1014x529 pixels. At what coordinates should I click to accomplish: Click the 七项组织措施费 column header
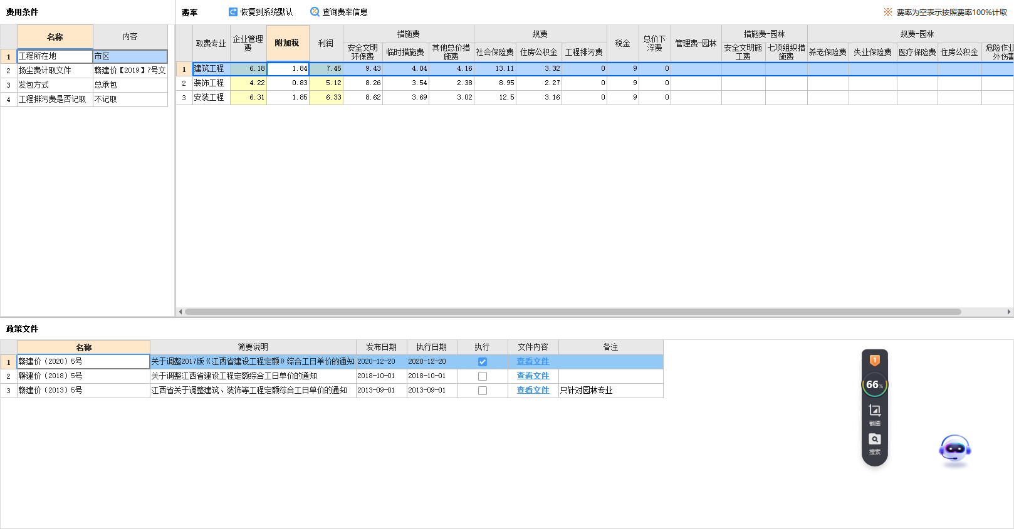point(787,52)
